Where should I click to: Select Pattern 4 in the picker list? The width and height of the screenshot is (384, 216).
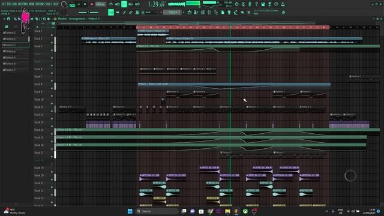coord(16,51)
